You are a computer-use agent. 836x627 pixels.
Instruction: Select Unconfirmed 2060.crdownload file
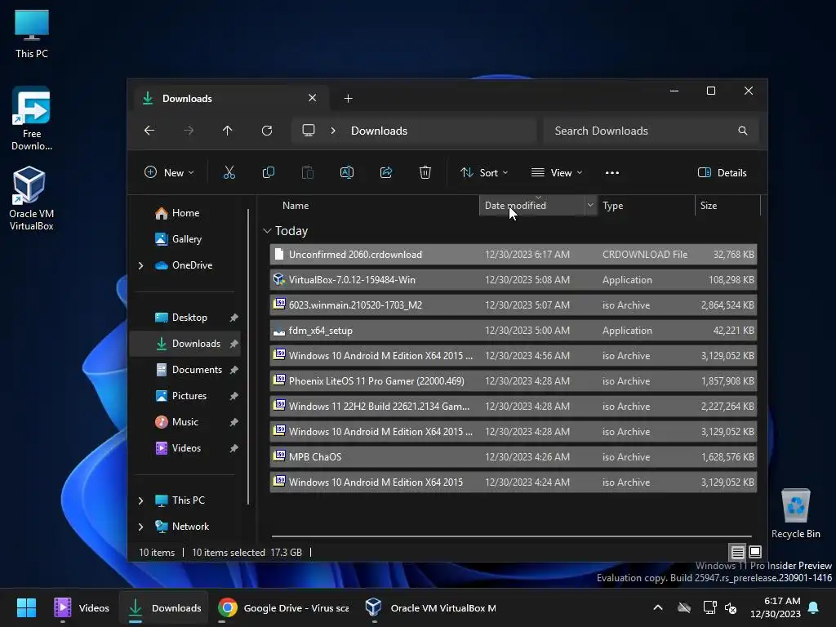514,255
